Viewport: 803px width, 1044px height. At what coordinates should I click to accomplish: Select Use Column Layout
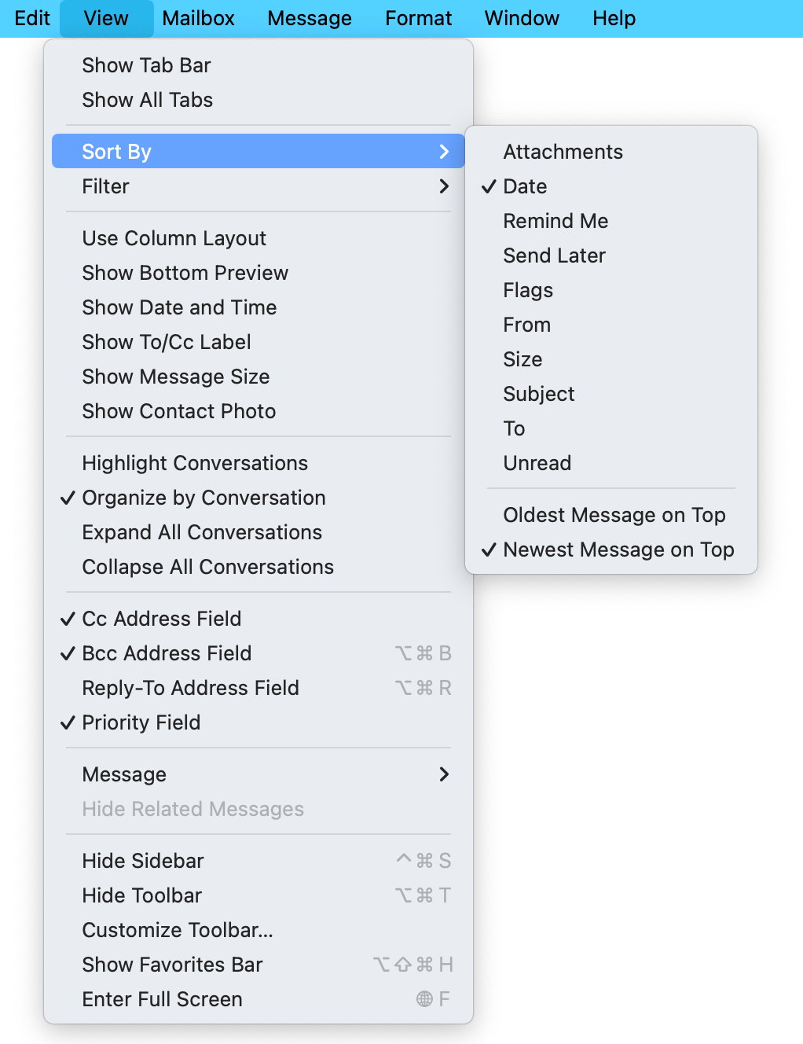174,238
